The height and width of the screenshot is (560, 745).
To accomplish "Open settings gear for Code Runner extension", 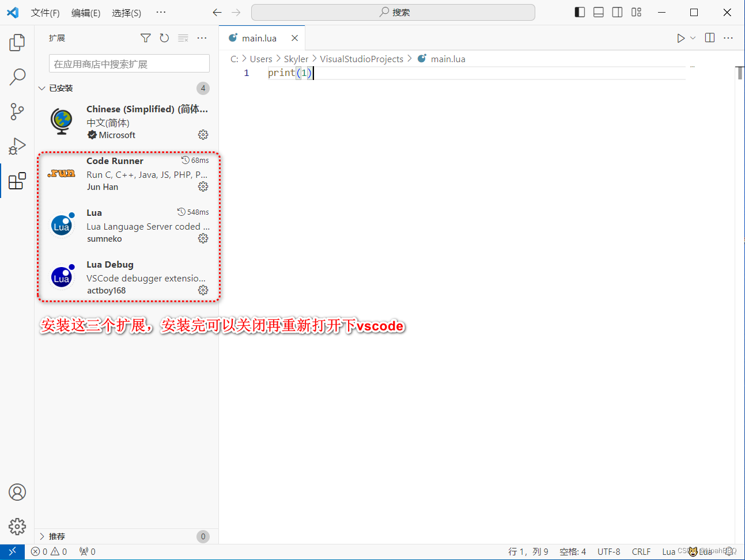I will pyautogui.click(x=203, y=186).
